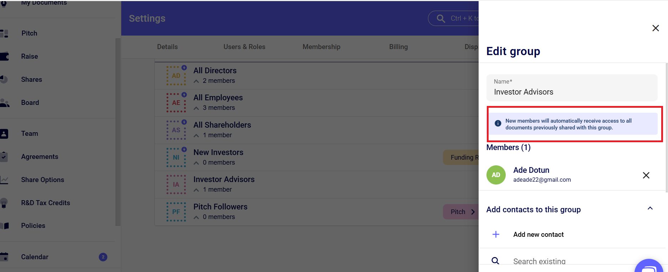Click the Pitch tag button
Viewport: 668px width, 272px height.
point(460,212)
